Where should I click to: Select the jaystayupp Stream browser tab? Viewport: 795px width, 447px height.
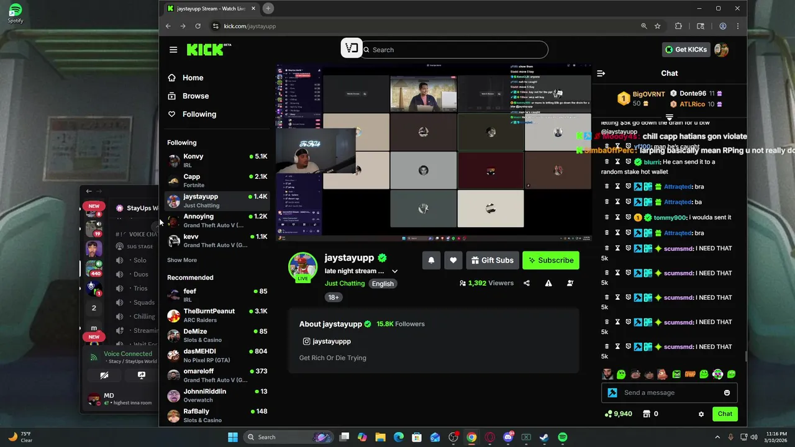point(211,9)
